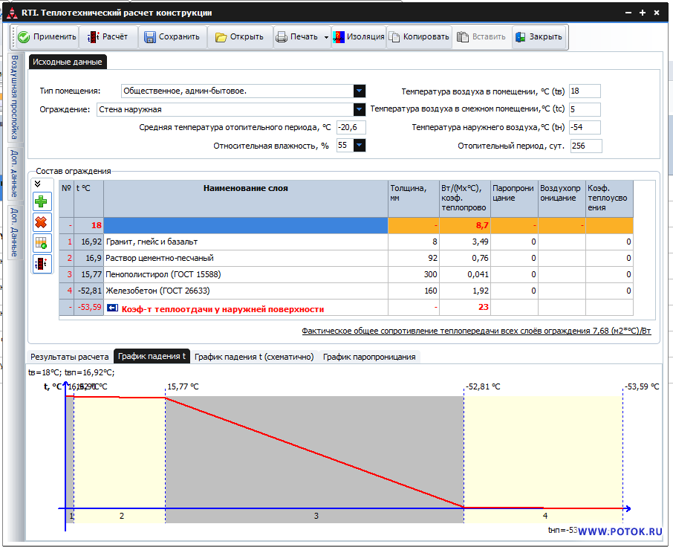Click thickness cell 160 of Железобетон

tap(413, 291)
